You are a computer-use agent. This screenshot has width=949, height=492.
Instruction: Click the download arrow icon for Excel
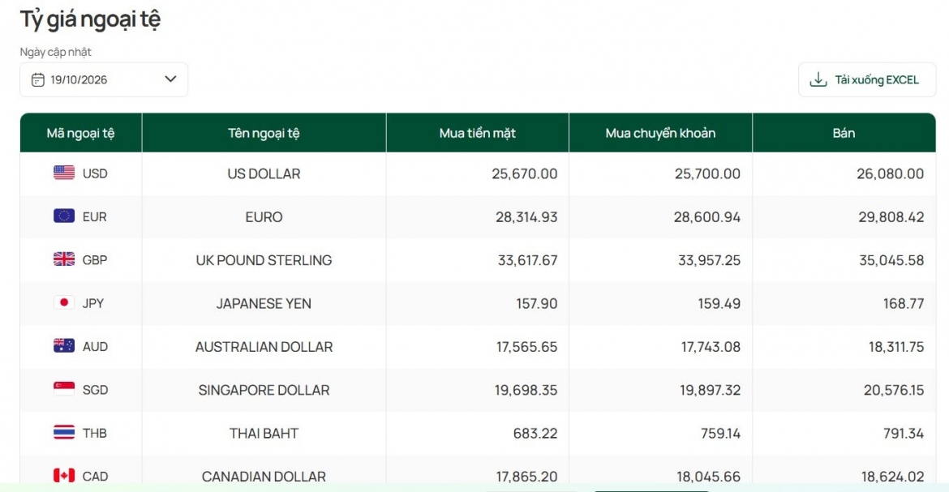pyautogui.click(x=818, y=79)
